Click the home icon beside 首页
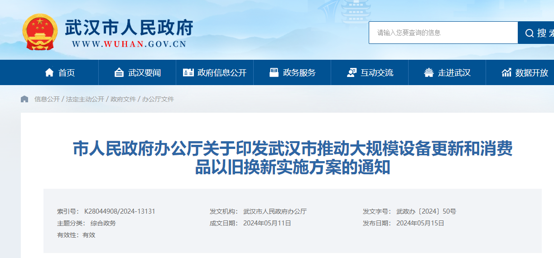The width and height of the screenshot is (554, 258). [x=49, y=72]
